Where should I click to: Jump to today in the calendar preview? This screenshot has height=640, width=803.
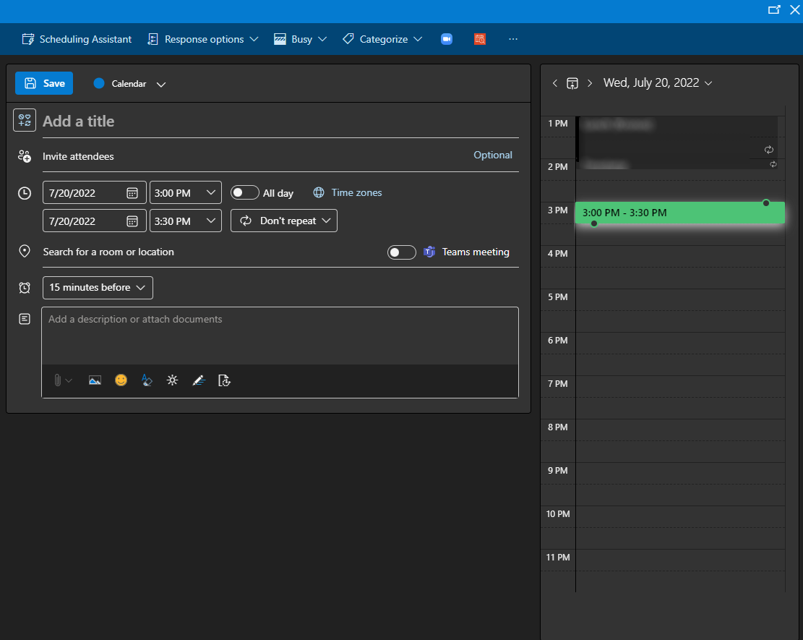pyautogui.click(x=572, y=83)
